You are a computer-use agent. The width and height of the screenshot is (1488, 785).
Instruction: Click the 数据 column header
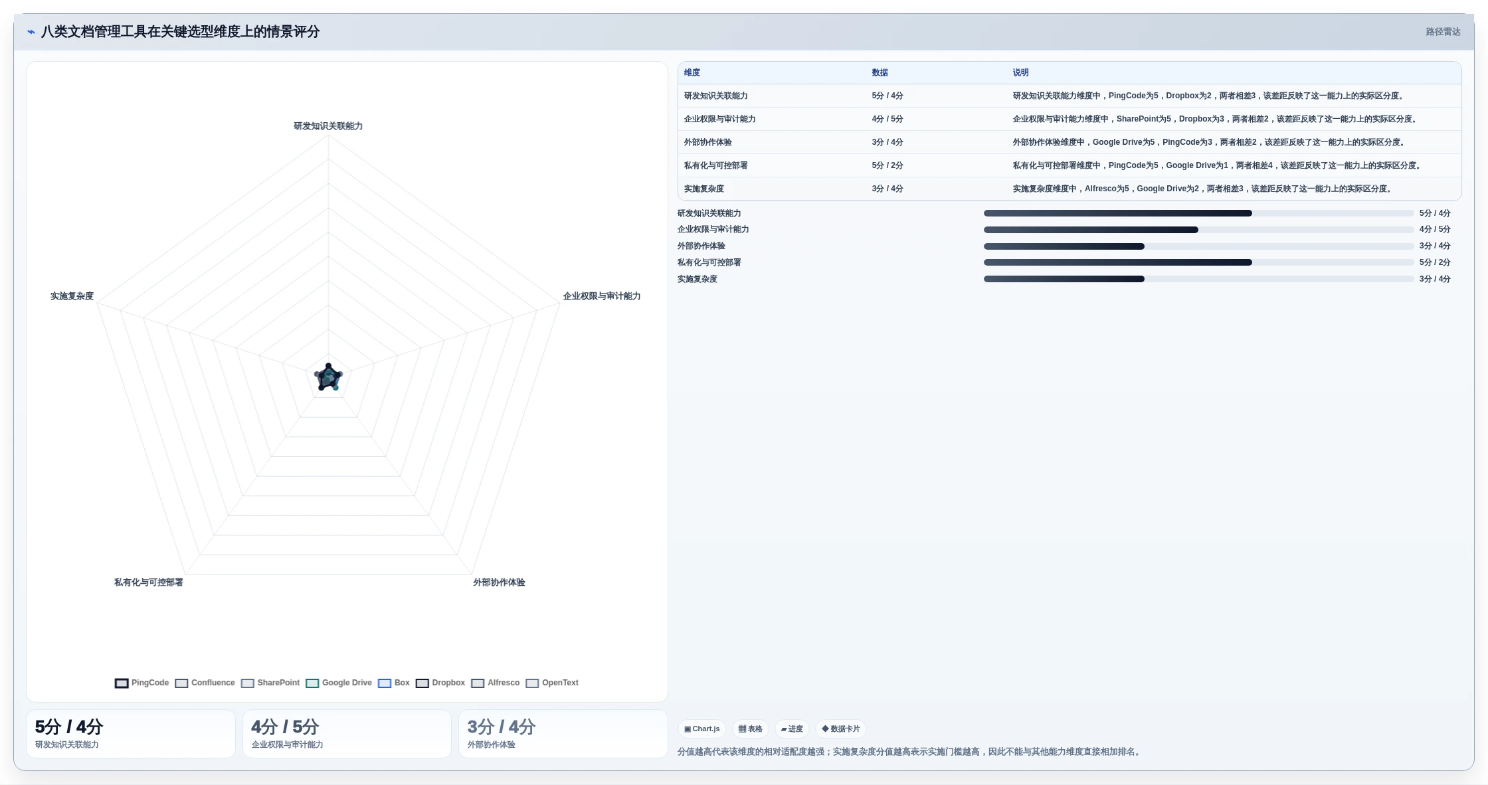tap(880, 72)
